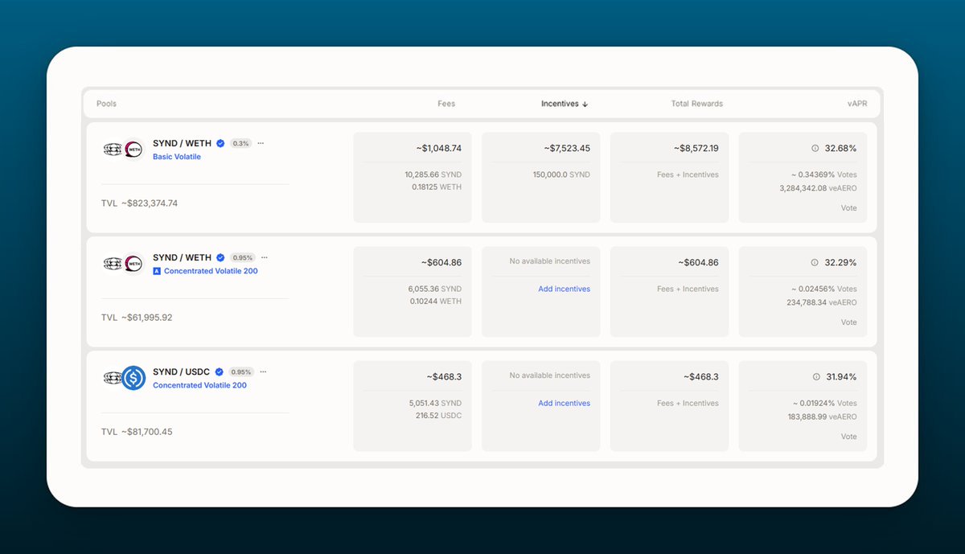The height and width of the screenshot is (554, 965).
Task: Sort by the Fees column header
Action: point(446,104)
